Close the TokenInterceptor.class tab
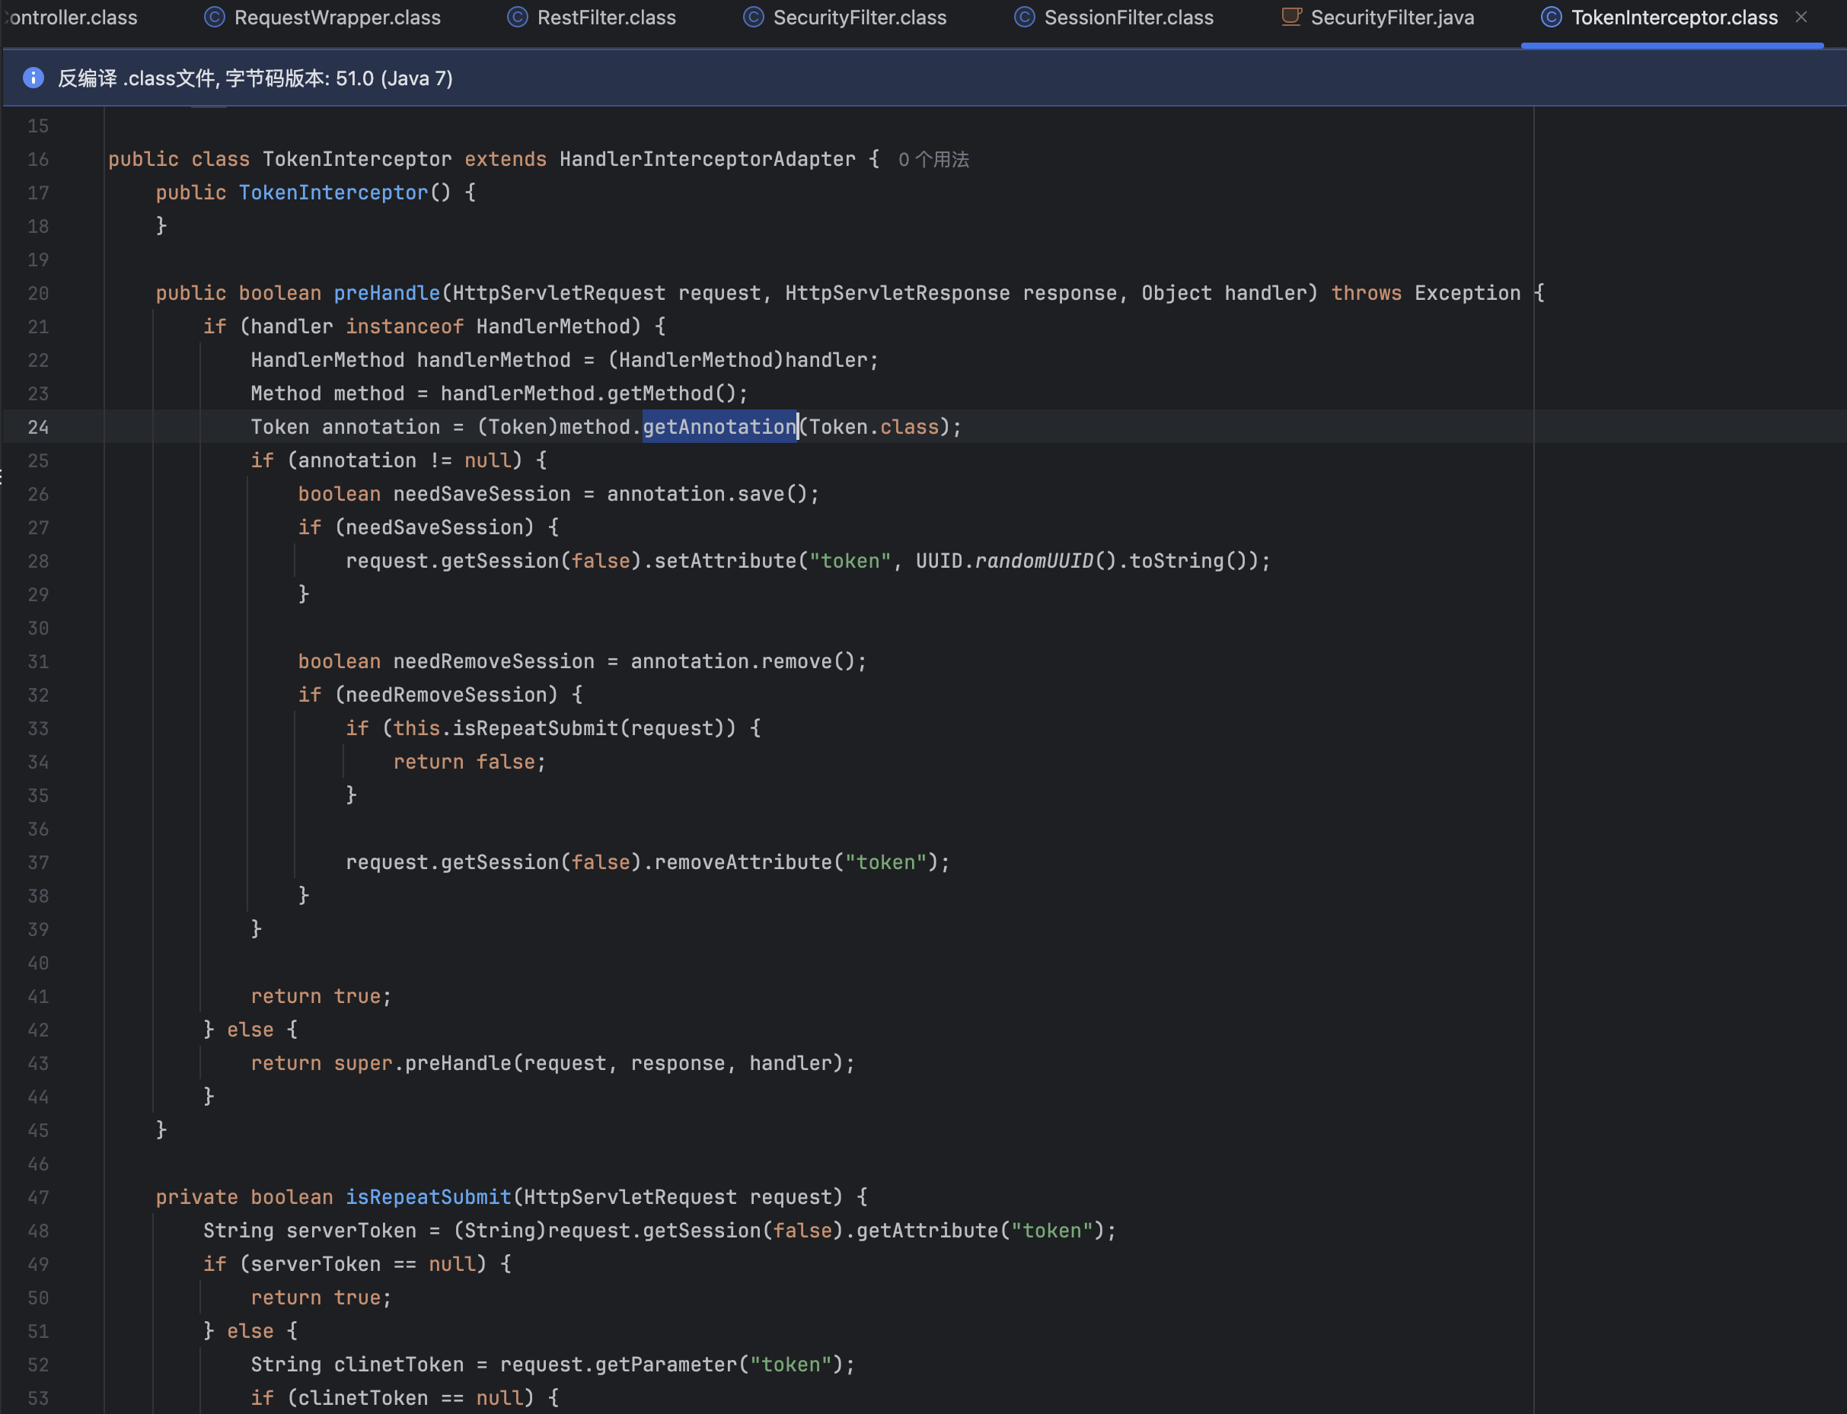1847x1414 pixels. click(x=1801, y=17)
